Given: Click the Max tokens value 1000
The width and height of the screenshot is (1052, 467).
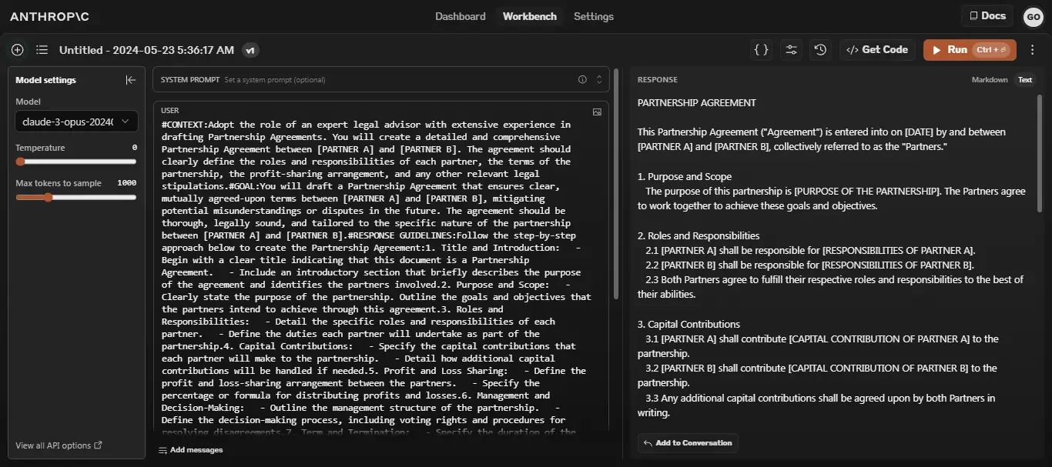Looking at the screenshot, I should pyautogui.click(x=127, y=183).
